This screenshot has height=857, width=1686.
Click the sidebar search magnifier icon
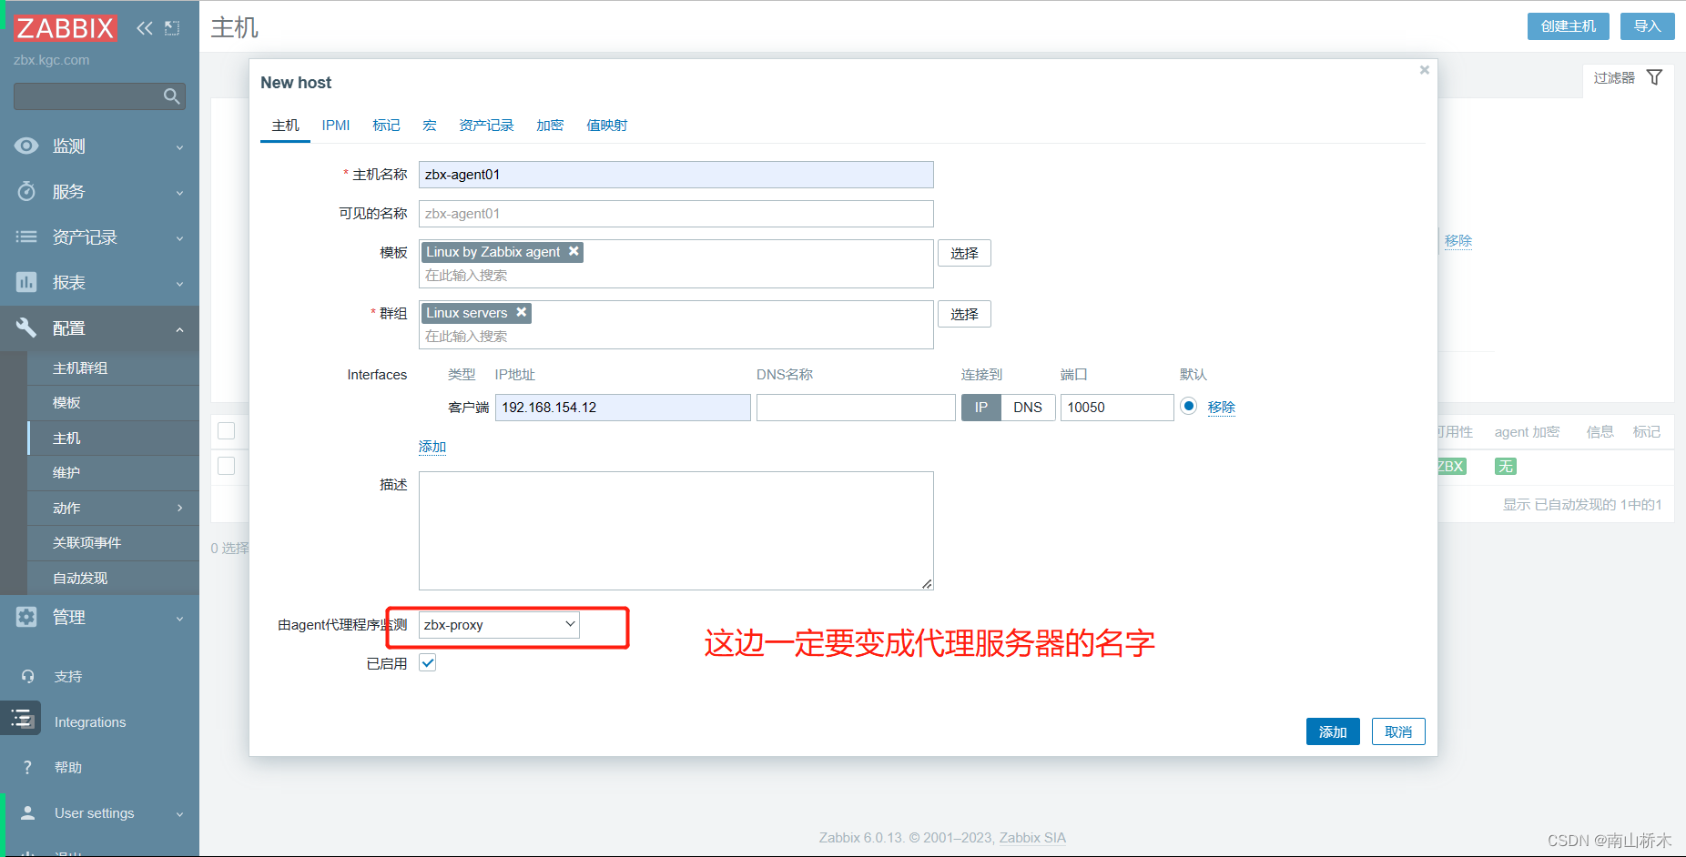(171, 96)
